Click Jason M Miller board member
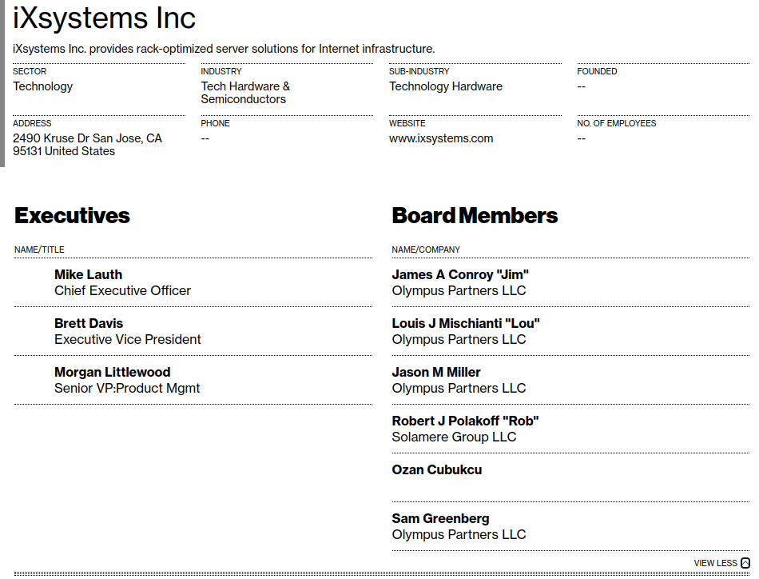Screen dimensions: 759x579 click(436, 372)
